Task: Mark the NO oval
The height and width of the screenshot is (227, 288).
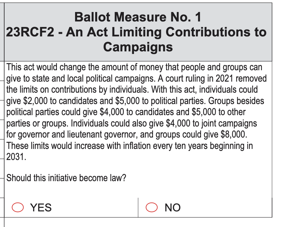Action: (x=151, y=207)
